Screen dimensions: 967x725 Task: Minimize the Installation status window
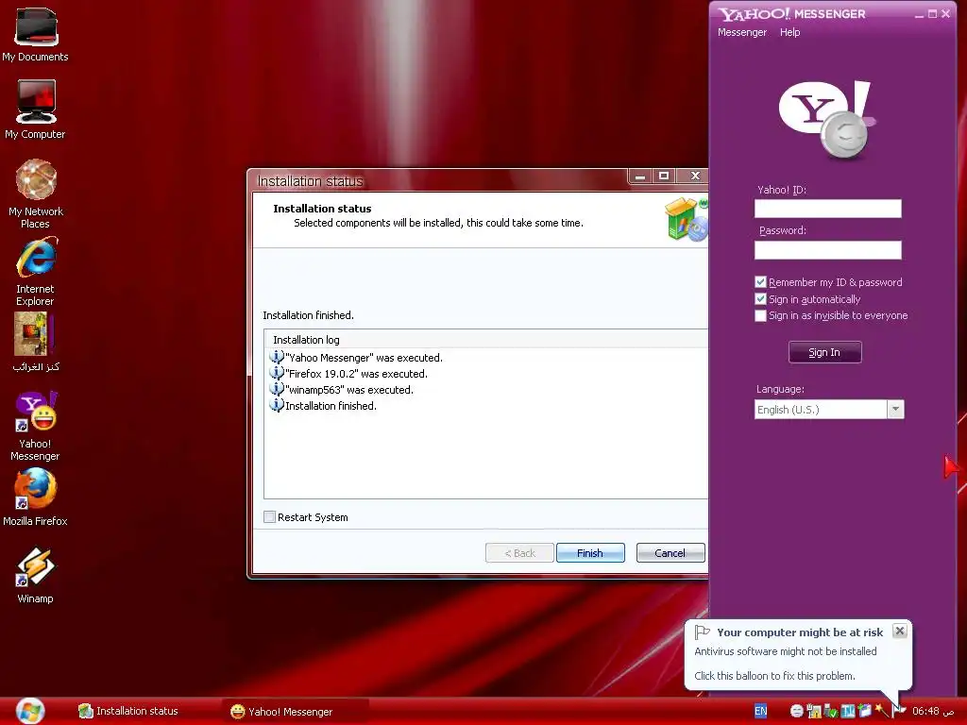point(640,177)
